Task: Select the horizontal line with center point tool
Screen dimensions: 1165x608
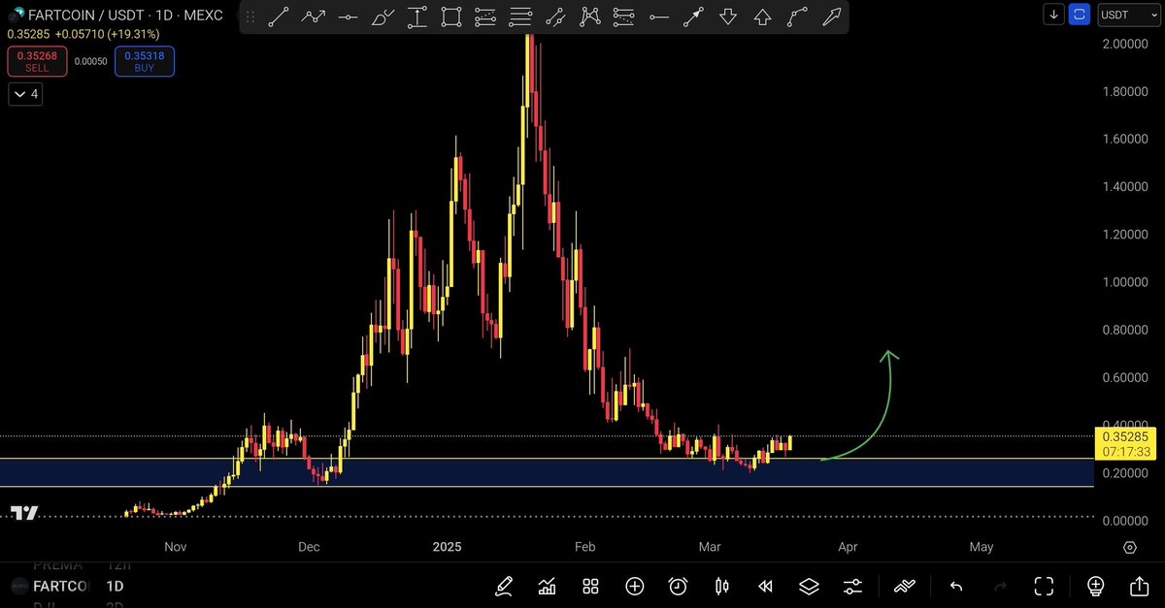Action: point(349,16)
